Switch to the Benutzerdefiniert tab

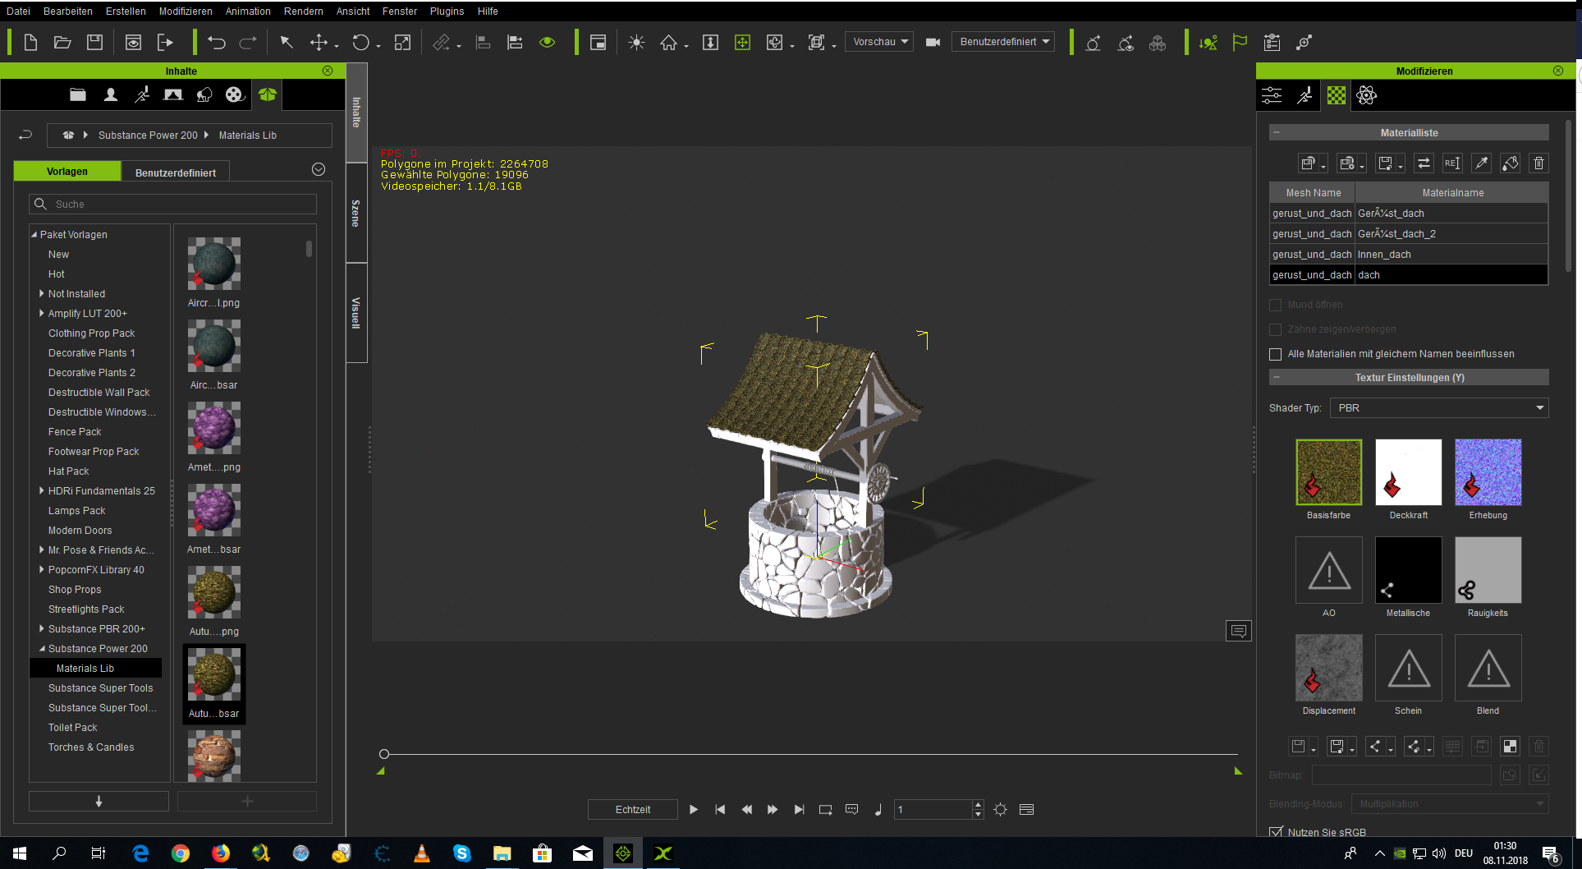coord(176,172)
